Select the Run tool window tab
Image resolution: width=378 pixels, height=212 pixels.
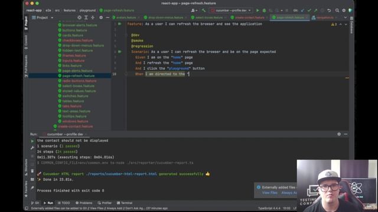(x=48, y=203)
